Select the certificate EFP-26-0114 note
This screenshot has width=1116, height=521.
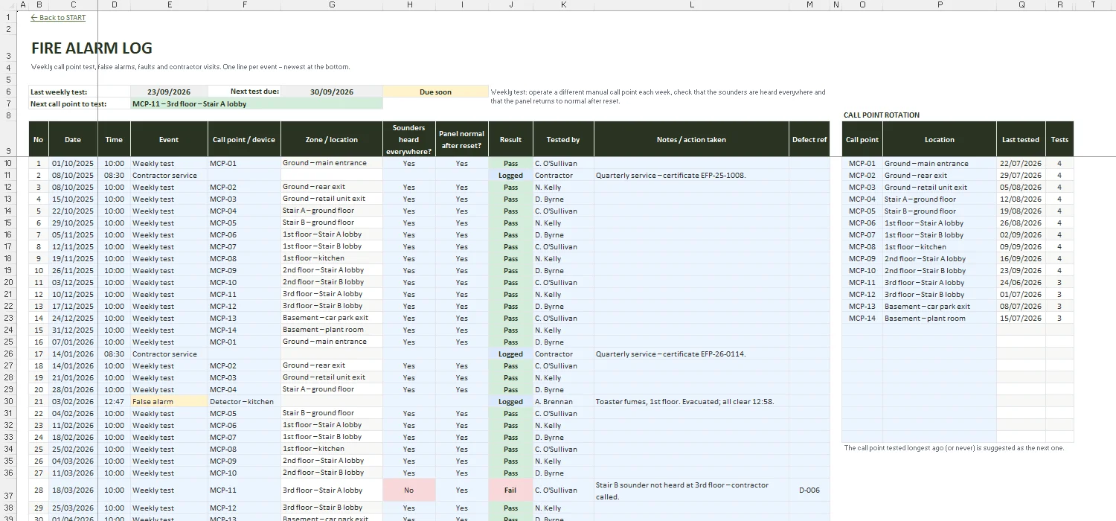(691, 354)
